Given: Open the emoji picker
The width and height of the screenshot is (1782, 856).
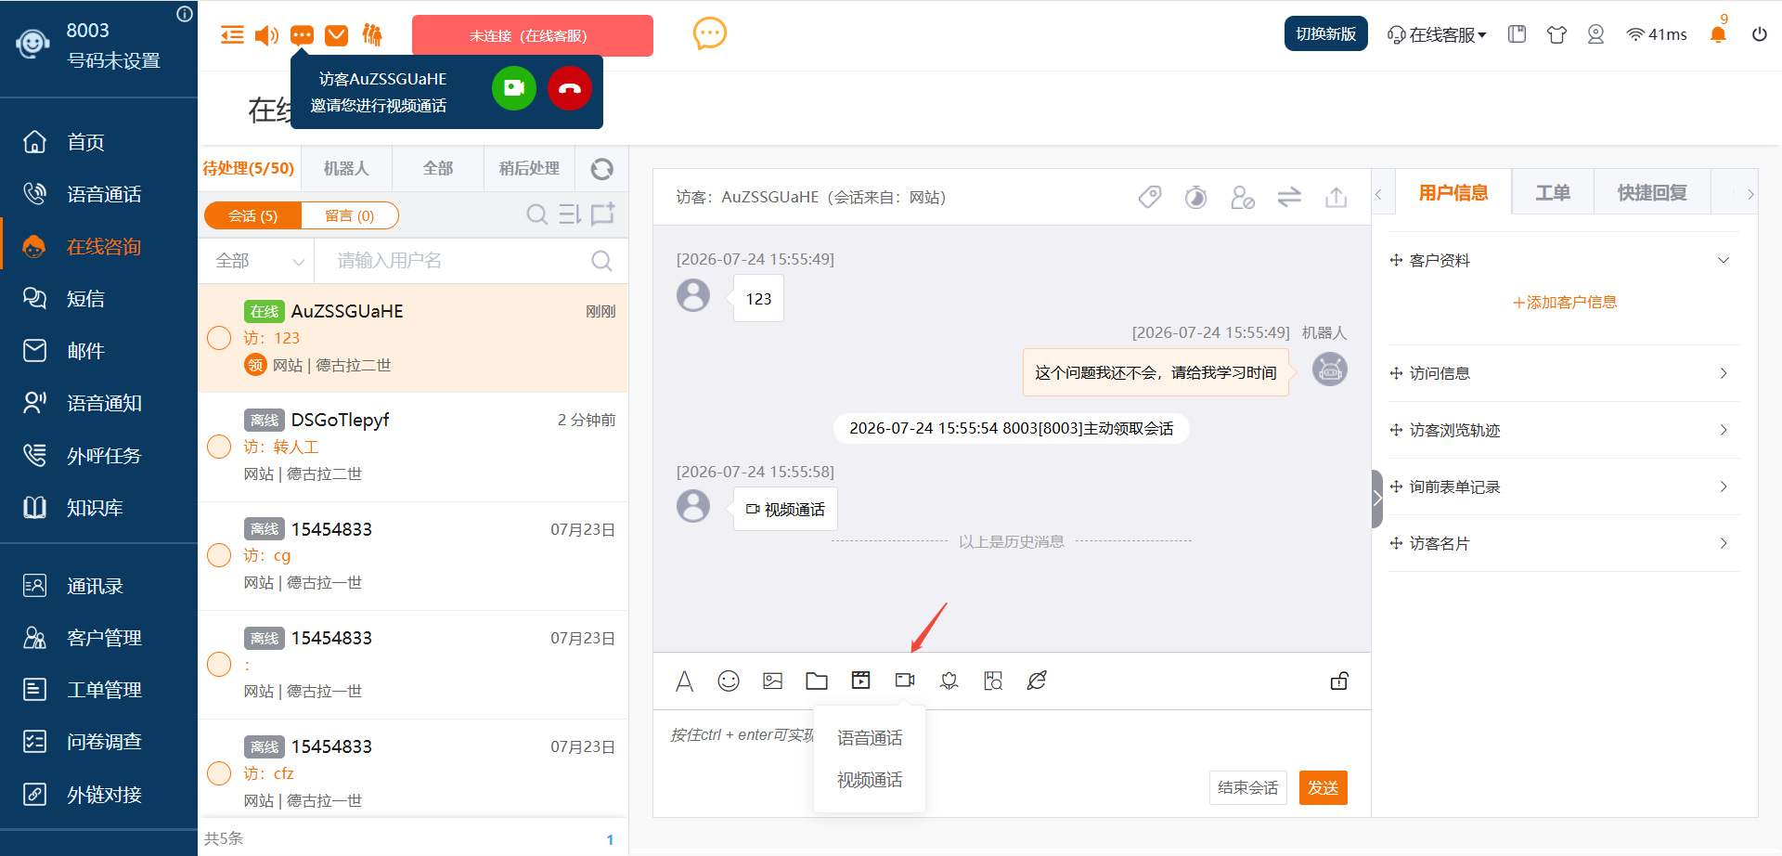Looking at the screenshot, I should point(729,681).
